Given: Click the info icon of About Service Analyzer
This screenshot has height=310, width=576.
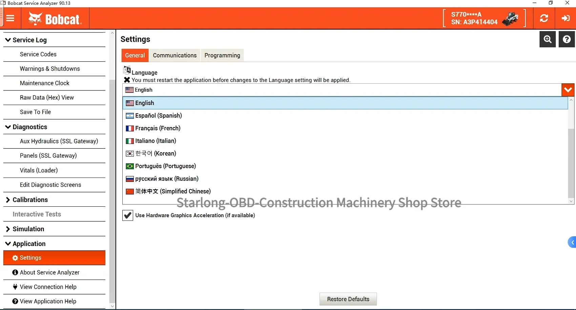Looking at the screenshot, I should [15, 272].
